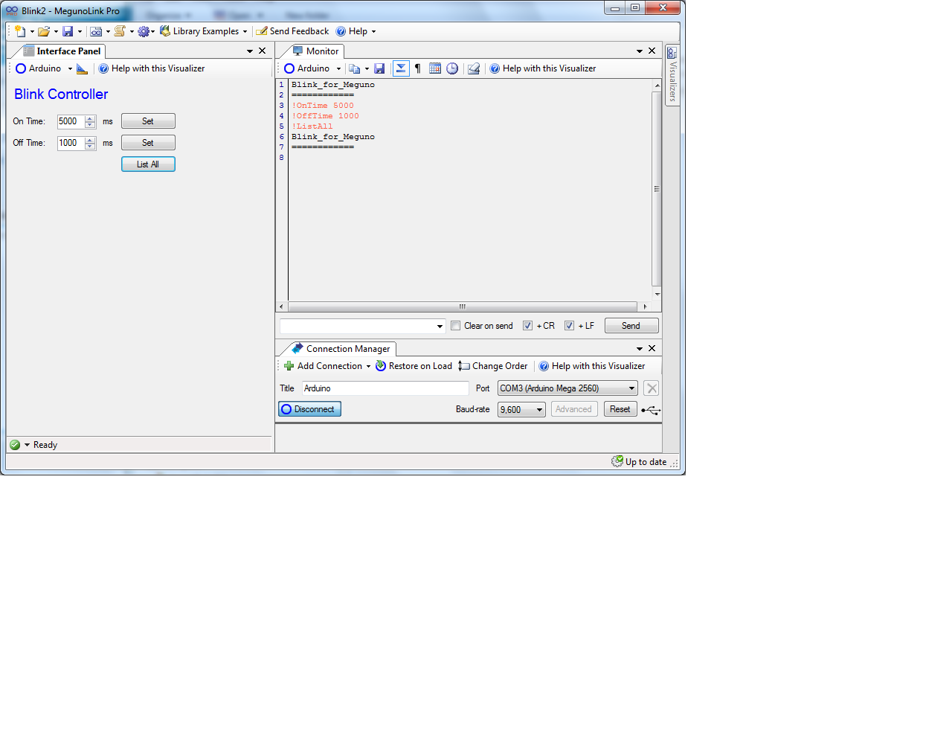Click the Up to date update status

[x=639, y=462]
